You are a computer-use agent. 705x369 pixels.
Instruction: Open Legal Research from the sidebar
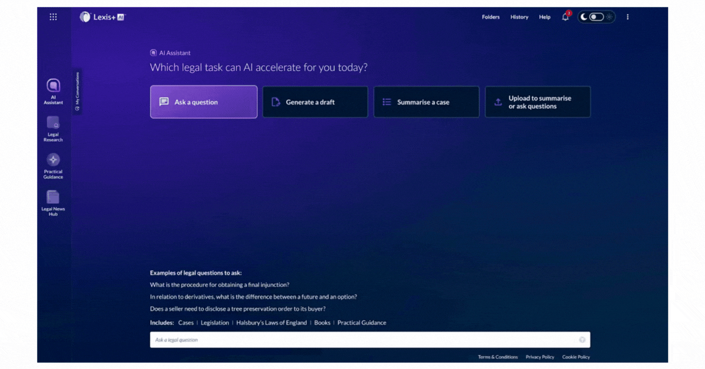(x=53, y=129)
